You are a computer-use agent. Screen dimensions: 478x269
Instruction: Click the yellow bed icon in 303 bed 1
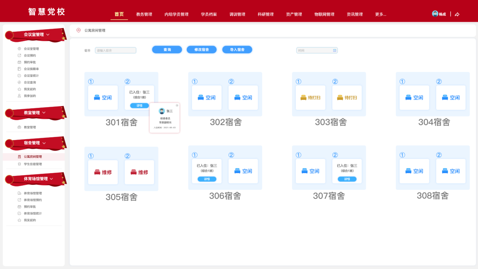coord(303,98)
